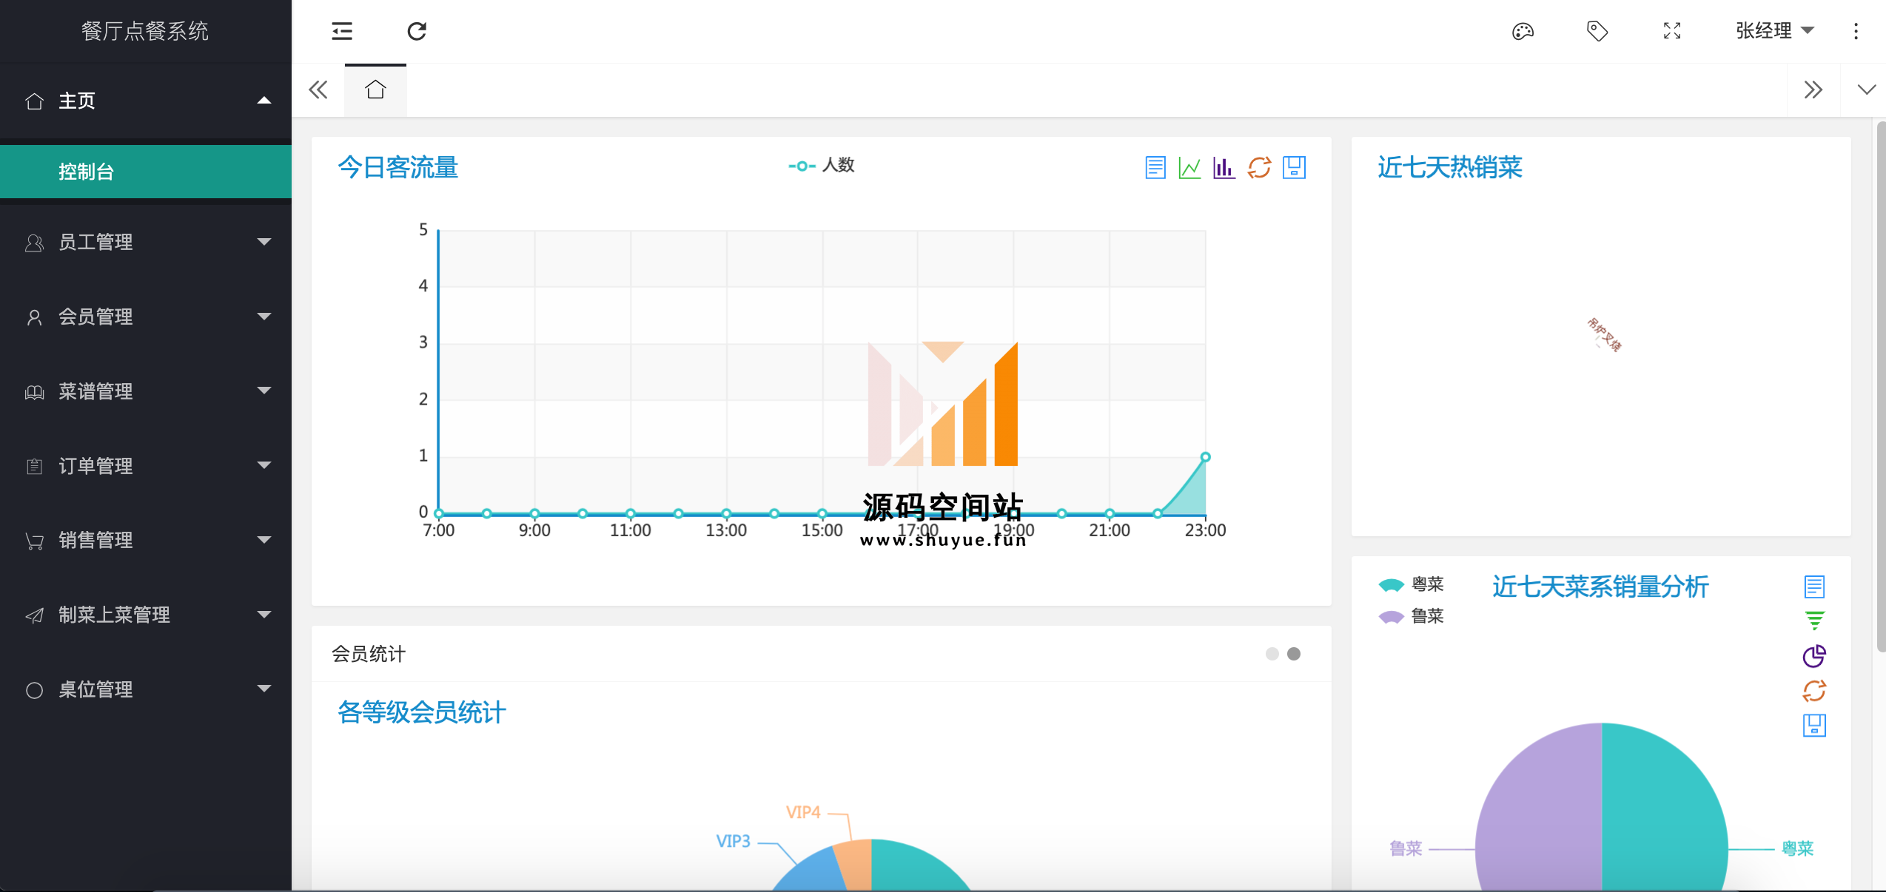
Task: Toggle the 鲁菜 legend item
Action: [1411, 616]
